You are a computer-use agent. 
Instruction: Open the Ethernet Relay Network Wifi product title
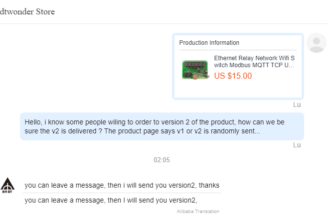point(254,62)
